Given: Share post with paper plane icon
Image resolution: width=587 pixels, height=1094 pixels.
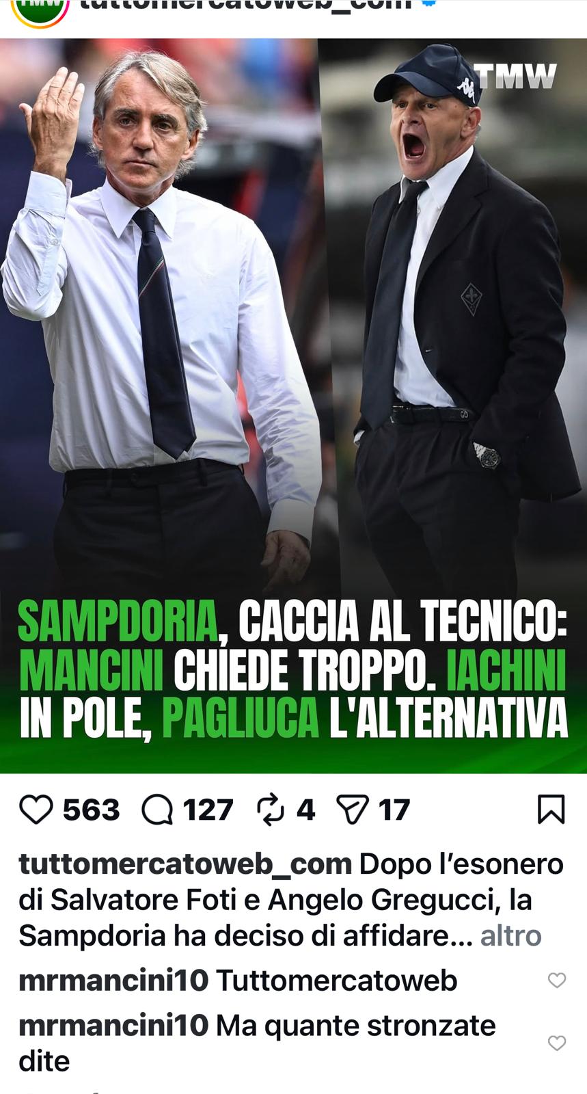Looking at the screenshot, I should click(353, 810).
